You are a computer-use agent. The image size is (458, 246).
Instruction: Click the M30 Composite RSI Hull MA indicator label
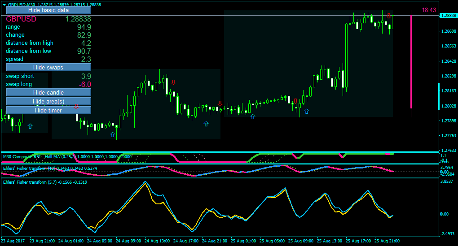(67, 157)
